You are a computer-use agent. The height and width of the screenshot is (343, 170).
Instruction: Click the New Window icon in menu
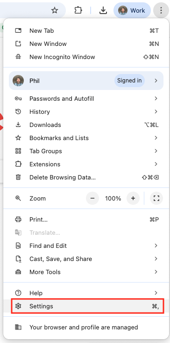click(18, 44)
